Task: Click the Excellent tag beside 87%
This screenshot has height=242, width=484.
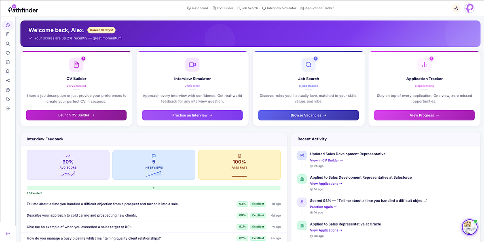Action: click(x=258, y=238)
